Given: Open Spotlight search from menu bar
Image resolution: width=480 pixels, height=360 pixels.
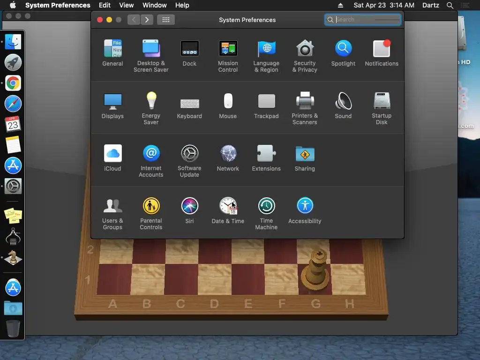Looking at the screenshot, I should (x=450, y=5).
